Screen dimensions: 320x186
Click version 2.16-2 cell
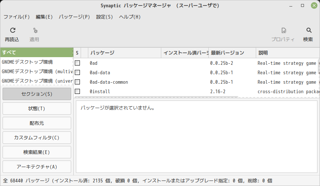point(218,92)
